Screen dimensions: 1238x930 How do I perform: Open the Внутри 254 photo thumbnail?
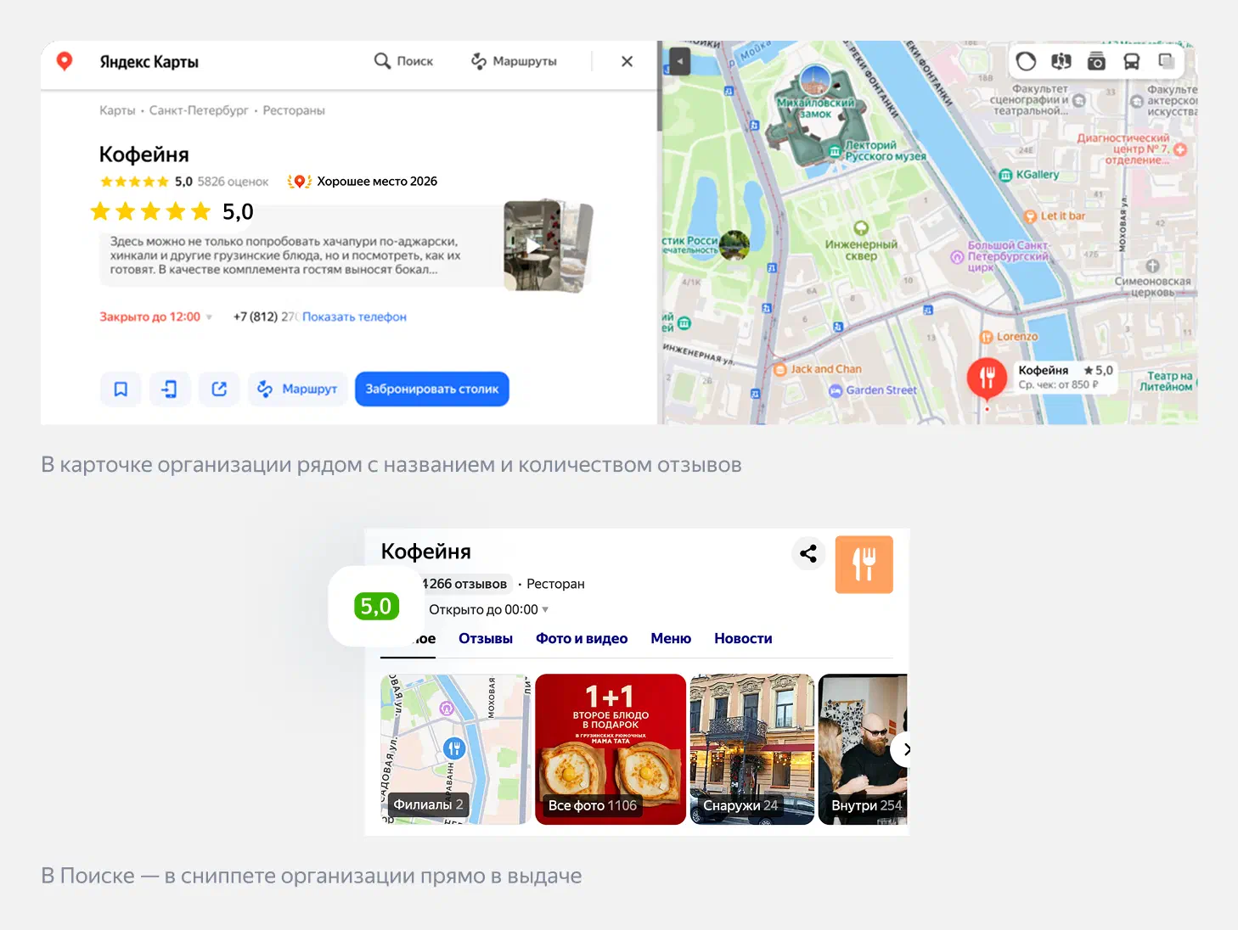pos(863,749)
